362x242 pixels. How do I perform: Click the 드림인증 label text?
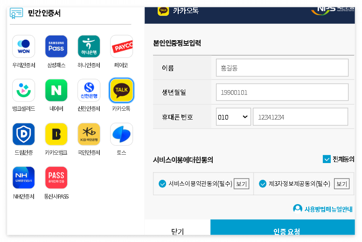tap(23, 153)
